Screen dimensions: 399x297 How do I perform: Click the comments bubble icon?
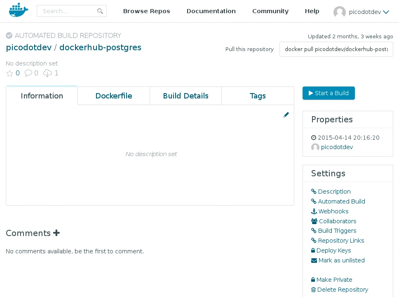28,73
